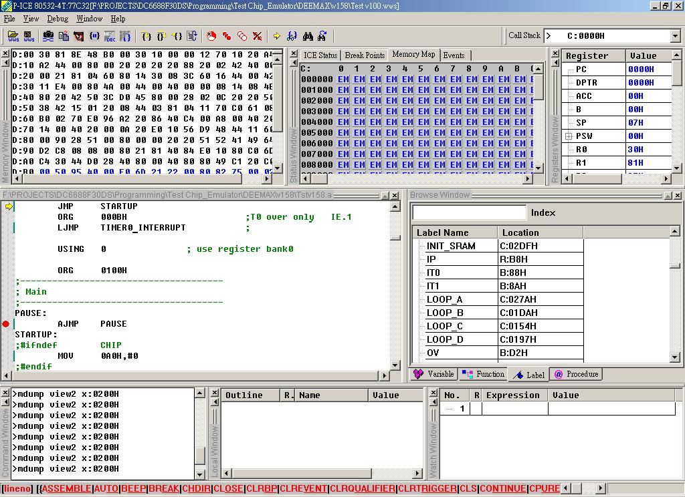This screenshot has height=497, width=685.
Task: Click the clear all breakpoints icon
Action: pos(258,36)
